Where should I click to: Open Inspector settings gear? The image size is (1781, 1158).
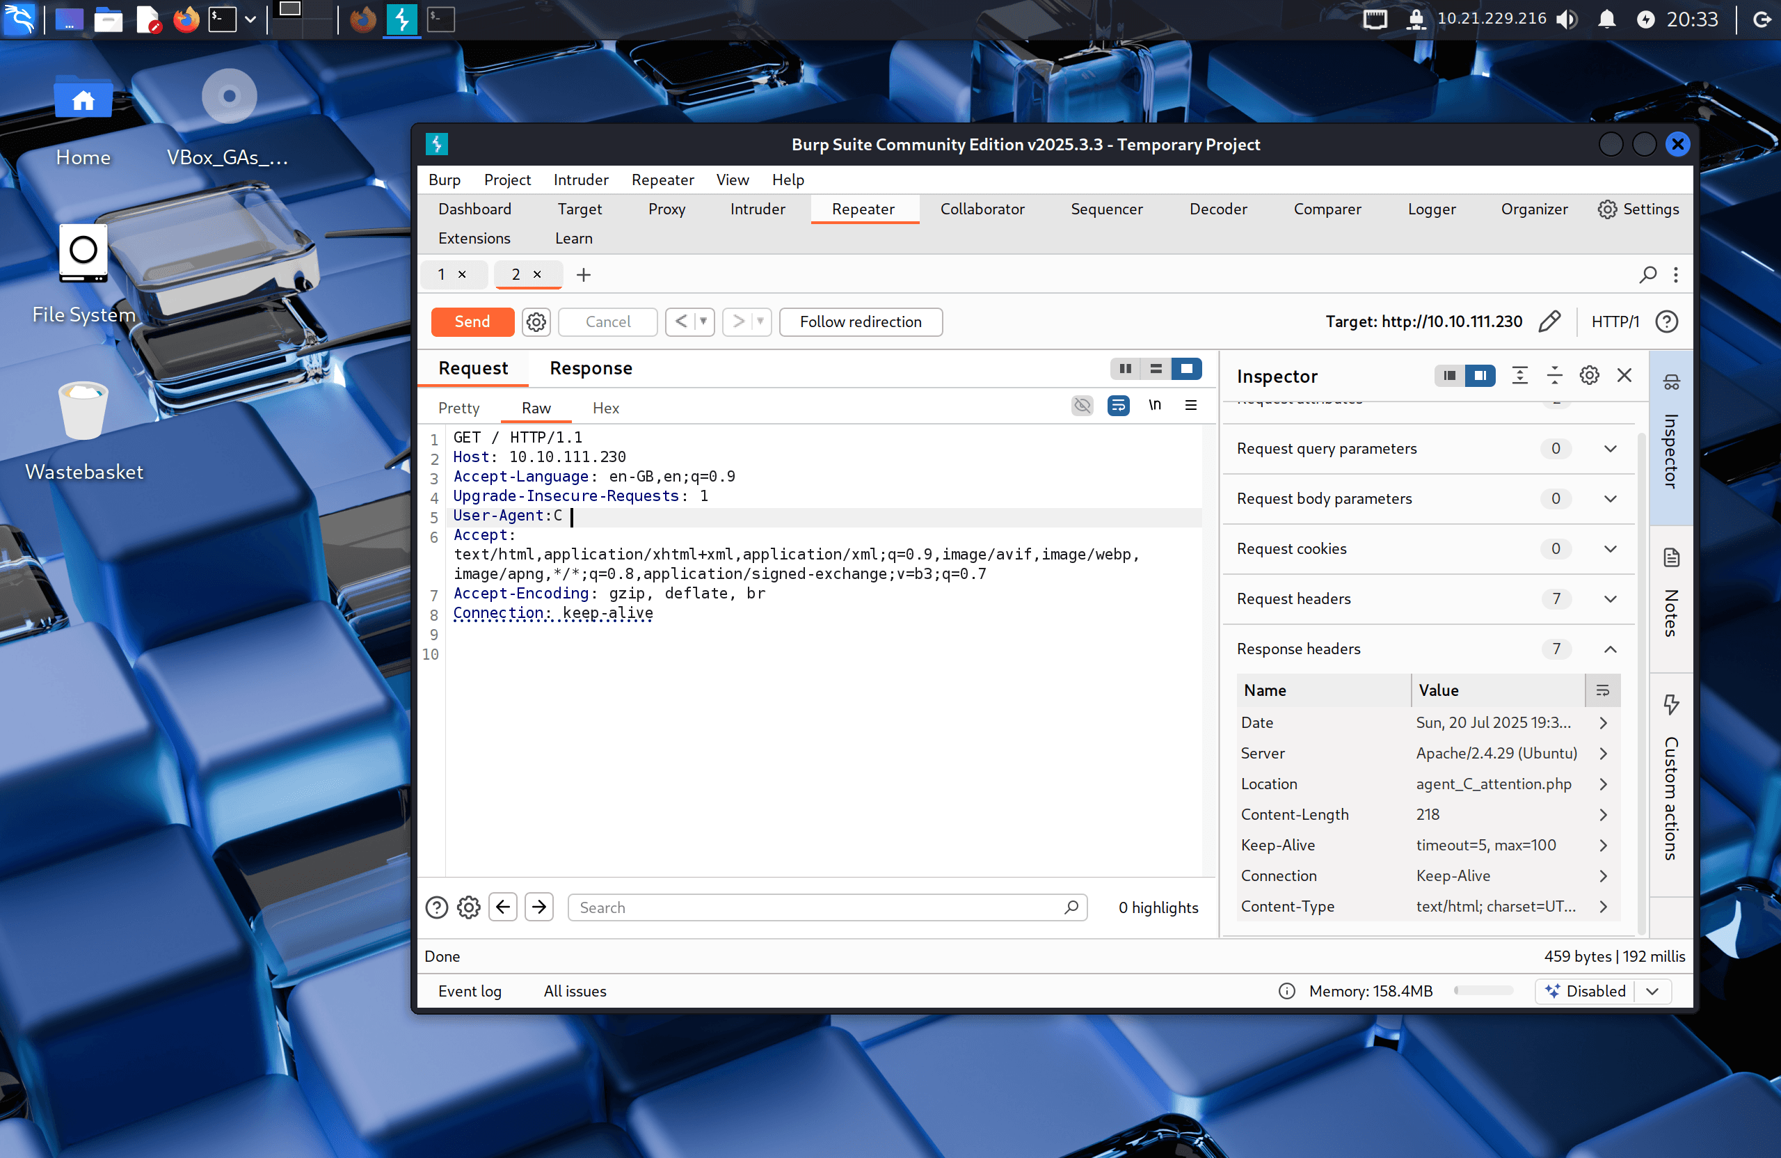point(1590,376)
